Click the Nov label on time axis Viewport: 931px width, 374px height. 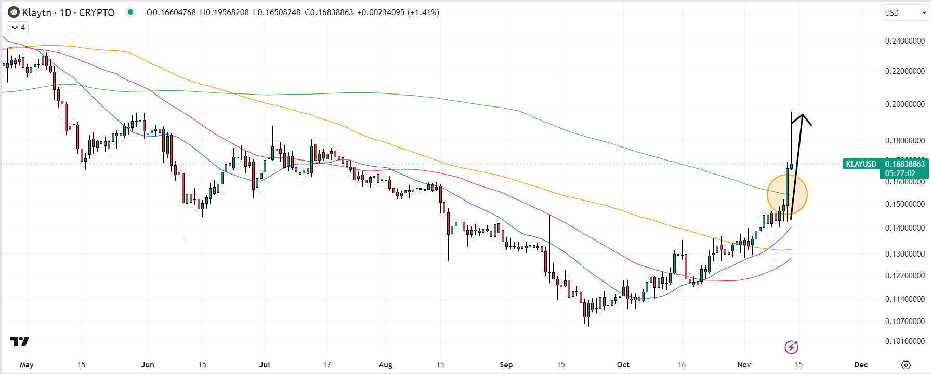744,365
